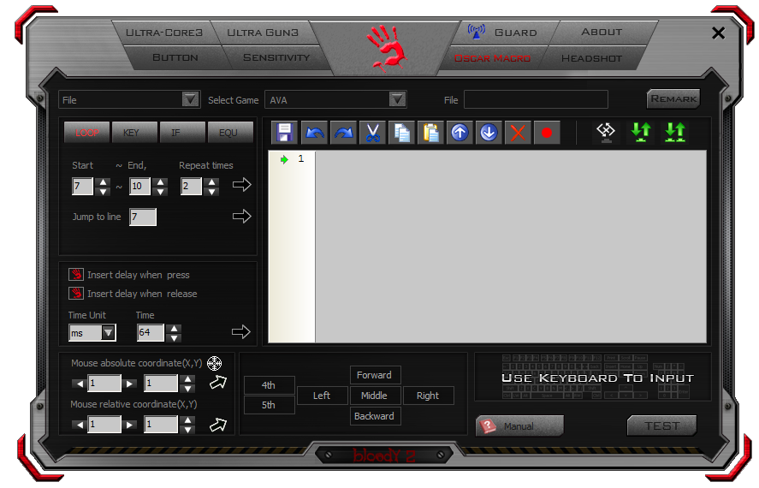Start recording with the red dot button

point(547,133)
